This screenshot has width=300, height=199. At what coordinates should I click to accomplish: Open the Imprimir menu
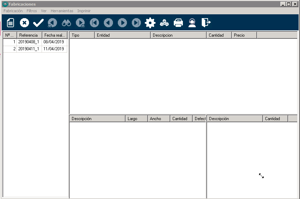84,11
